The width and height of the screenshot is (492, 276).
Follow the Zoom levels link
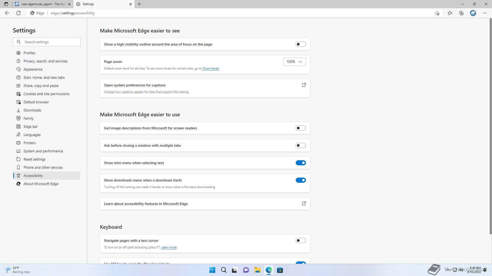coord(211,68)
